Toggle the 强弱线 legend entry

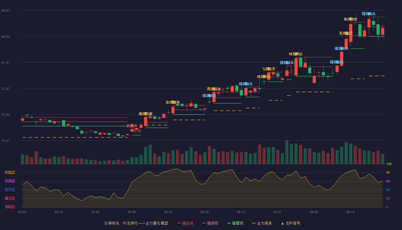coord(210,223)
